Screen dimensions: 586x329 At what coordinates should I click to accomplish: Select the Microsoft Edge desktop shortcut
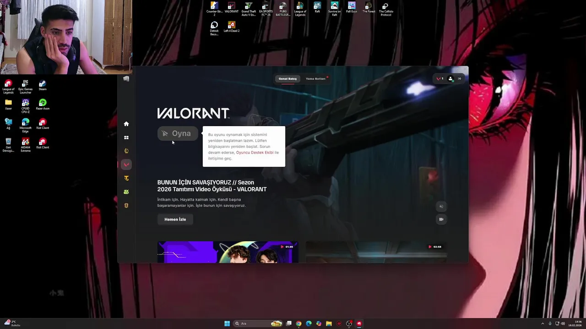click(x=26, y=125)
